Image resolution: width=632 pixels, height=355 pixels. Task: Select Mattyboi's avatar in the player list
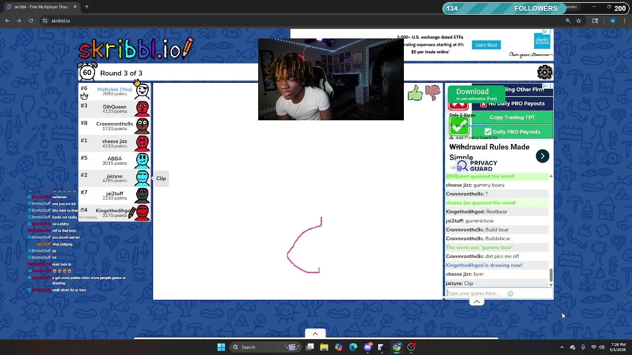pyautogui.click(x=142, y=91)
